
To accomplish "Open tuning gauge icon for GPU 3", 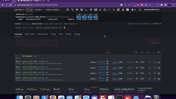I will (x=159, y=79).
